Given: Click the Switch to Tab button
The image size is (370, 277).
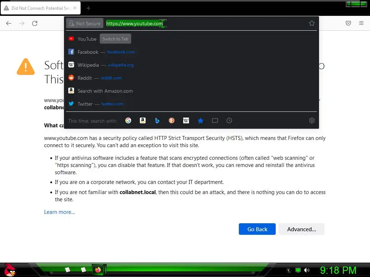Looking at the screenshot, I should 115,39.
